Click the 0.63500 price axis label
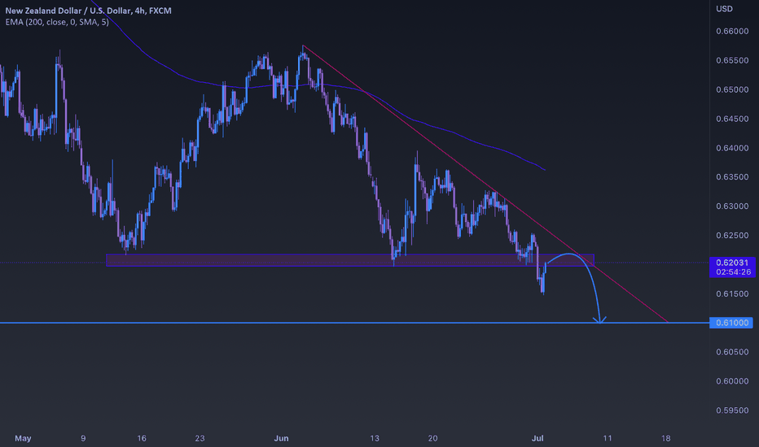The width and height of the screenshot is (759, 447). coord(732,177)
